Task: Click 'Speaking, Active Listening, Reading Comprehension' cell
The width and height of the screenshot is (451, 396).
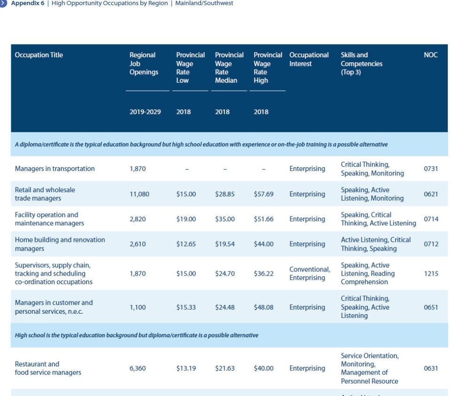Action: [x=368, y=273]
